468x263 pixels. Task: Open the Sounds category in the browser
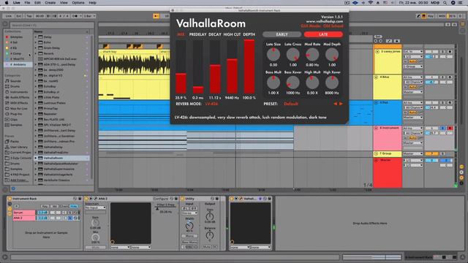coord(15,81)
